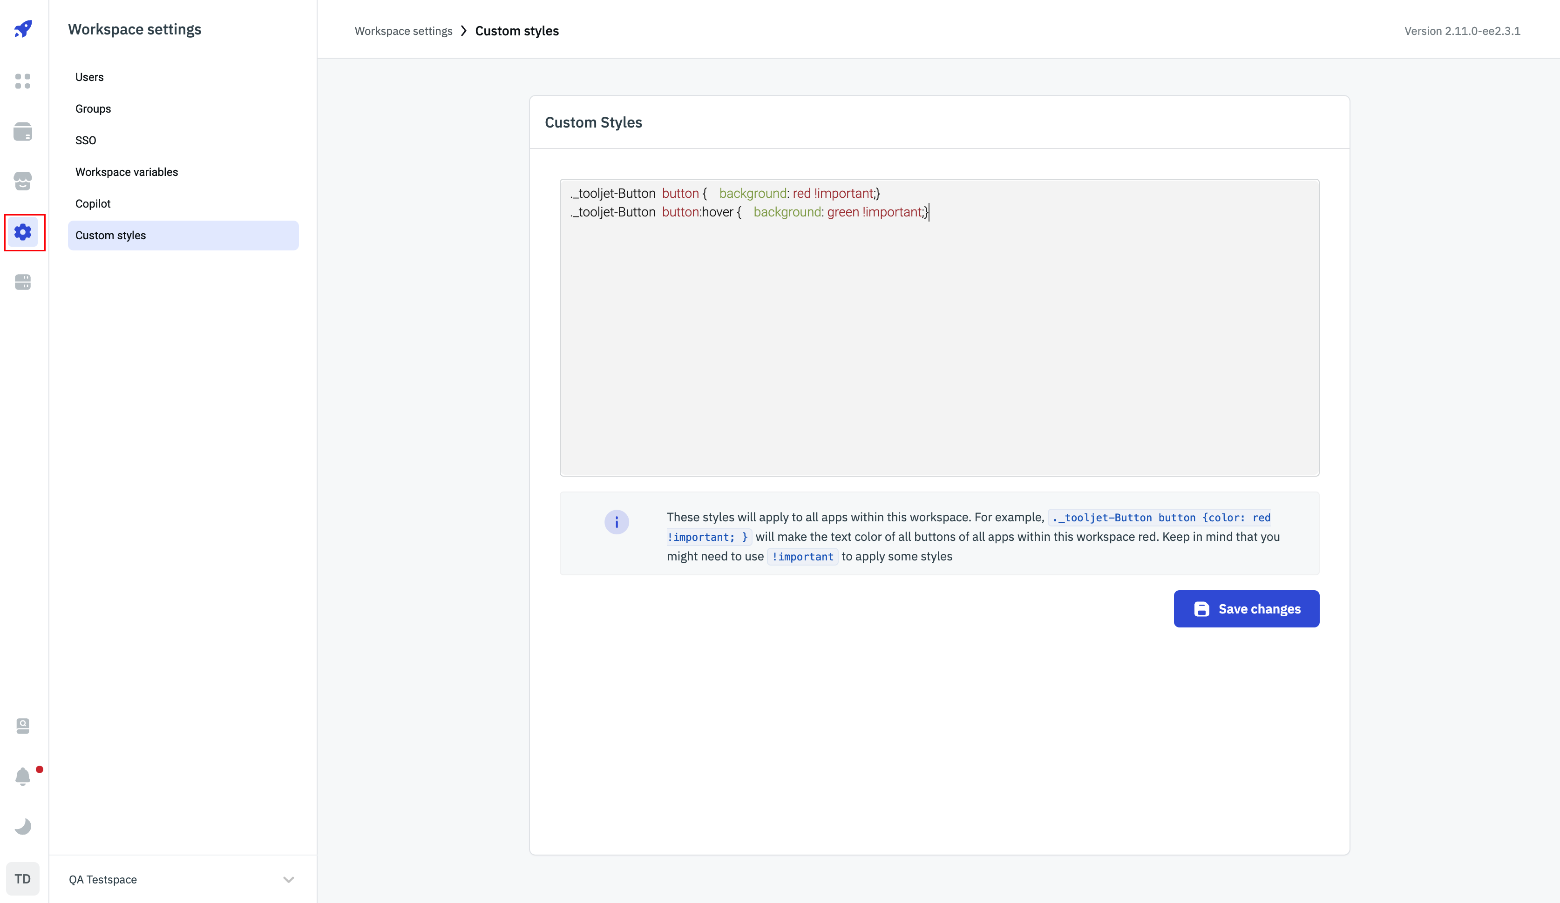Click inside the custom CSS editor
Screen dimensions: 1560x903
coord(938,340)
